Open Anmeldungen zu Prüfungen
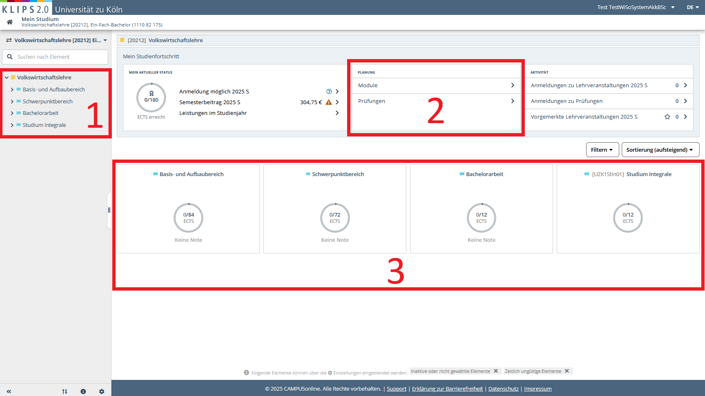705x396 pixels. click(x=609, y=101)
